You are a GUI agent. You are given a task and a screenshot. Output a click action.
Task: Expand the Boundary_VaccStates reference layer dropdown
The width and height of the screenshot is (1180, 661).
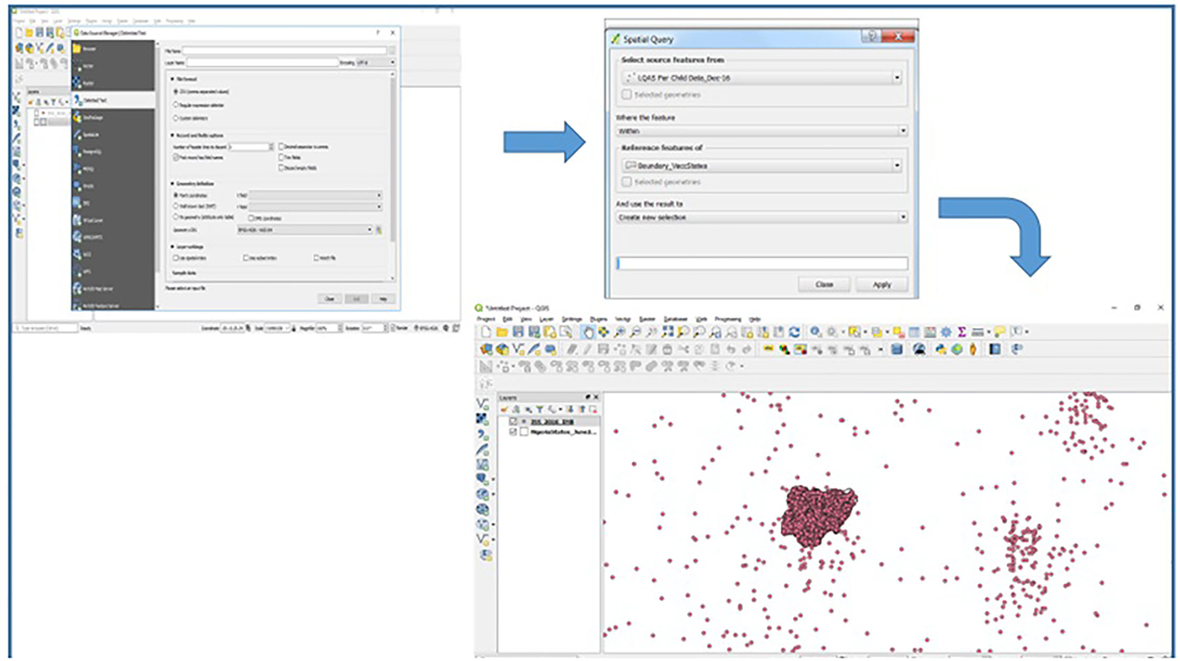point(896,165)
